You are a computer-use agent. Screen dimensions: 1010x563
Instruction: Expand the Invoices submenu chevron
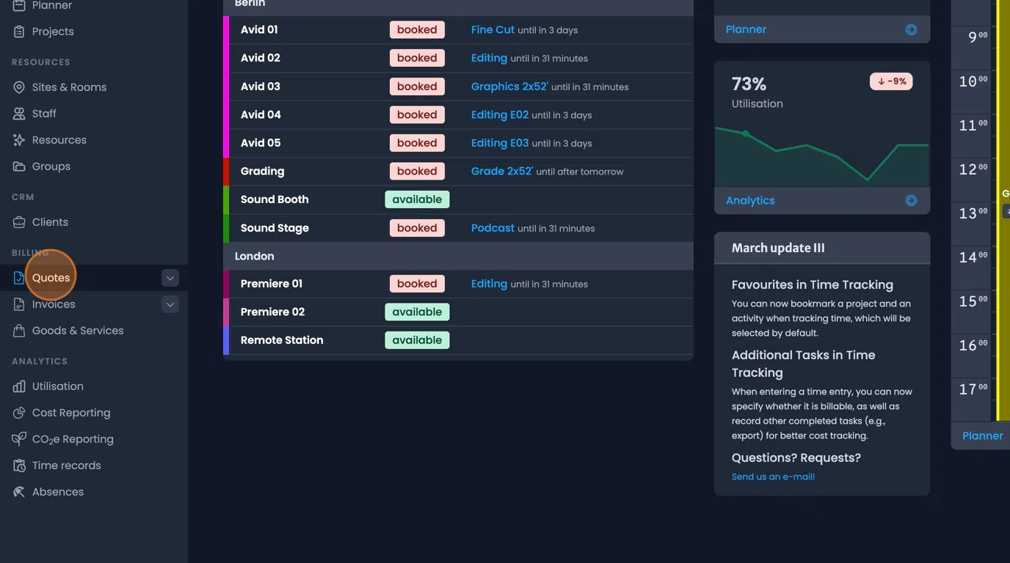click(x=170, y=303)
